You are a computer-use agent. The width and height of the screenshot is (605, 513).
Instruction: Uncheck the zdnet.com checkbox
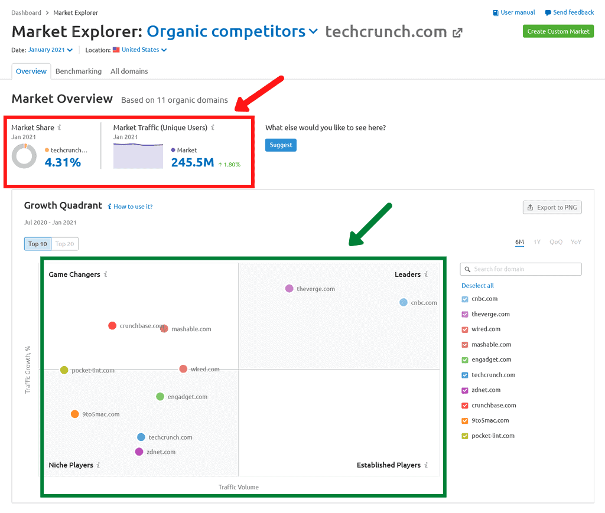coord(465,390)
